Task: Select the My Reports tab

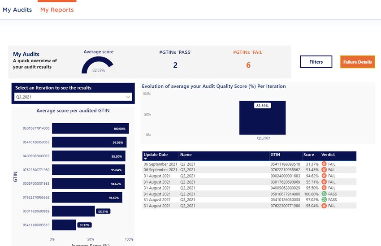Action: [x=57, y=9]
